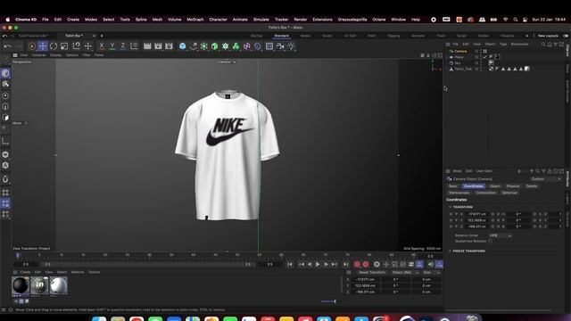Viewport: 571px width, 321px height.
Task: Click the undo arrow
Action: (7, 46)
